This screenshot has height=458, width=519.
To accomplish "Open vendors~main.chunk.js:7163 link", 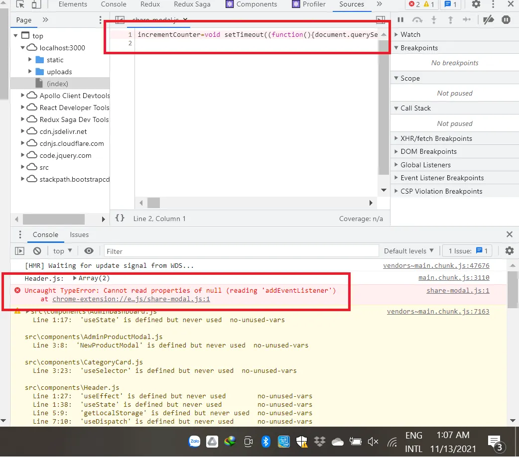I will [x=438, y=311].
